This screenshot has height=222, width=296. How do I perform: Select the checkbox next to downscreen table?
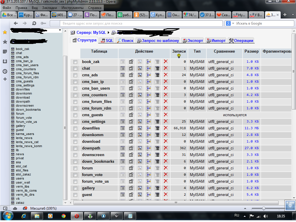coord(75,155)
